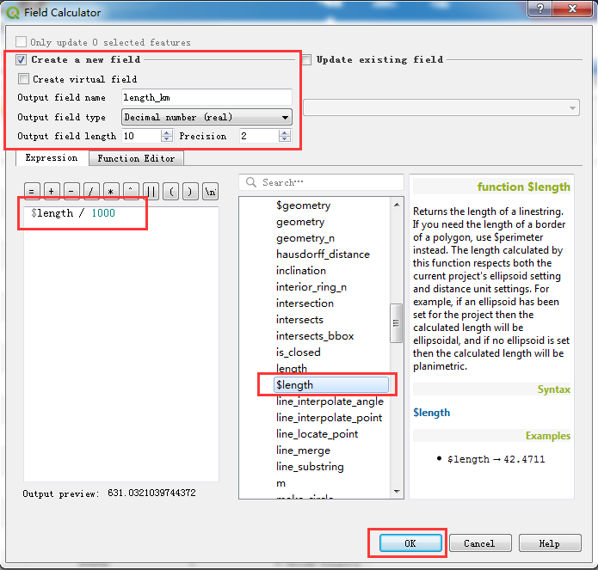
Task: Toggle Only update selected features checkbox
Action: pyautogui.click(x=21, y=41)
